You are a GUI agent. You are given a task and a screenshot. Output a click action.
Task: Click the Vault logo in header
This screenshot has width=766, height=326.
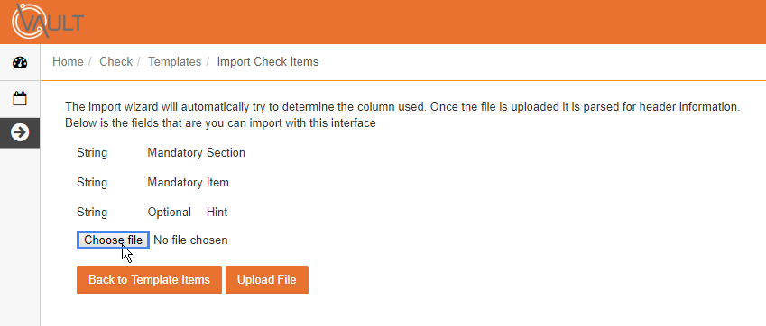tap(48, 21)
